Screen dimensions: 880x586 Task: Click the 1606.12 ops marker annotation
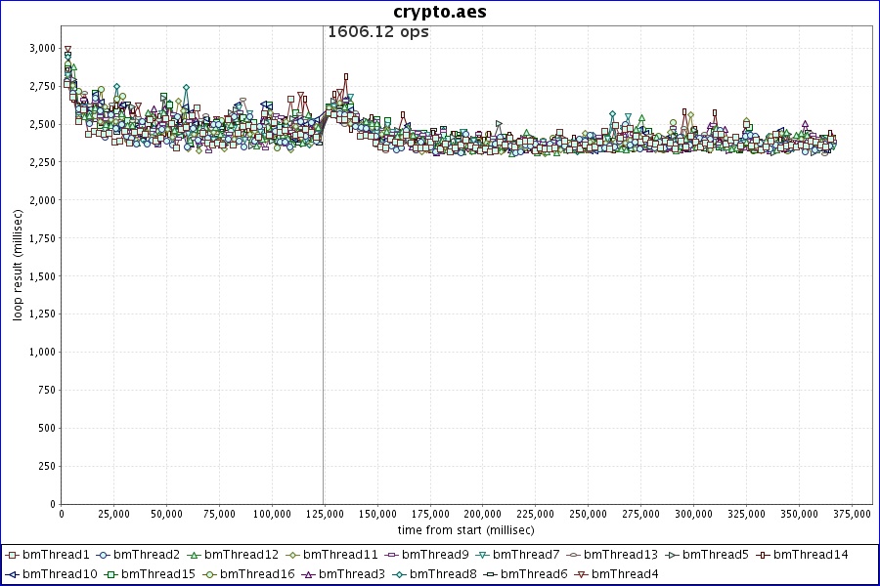tap(377, 31)
